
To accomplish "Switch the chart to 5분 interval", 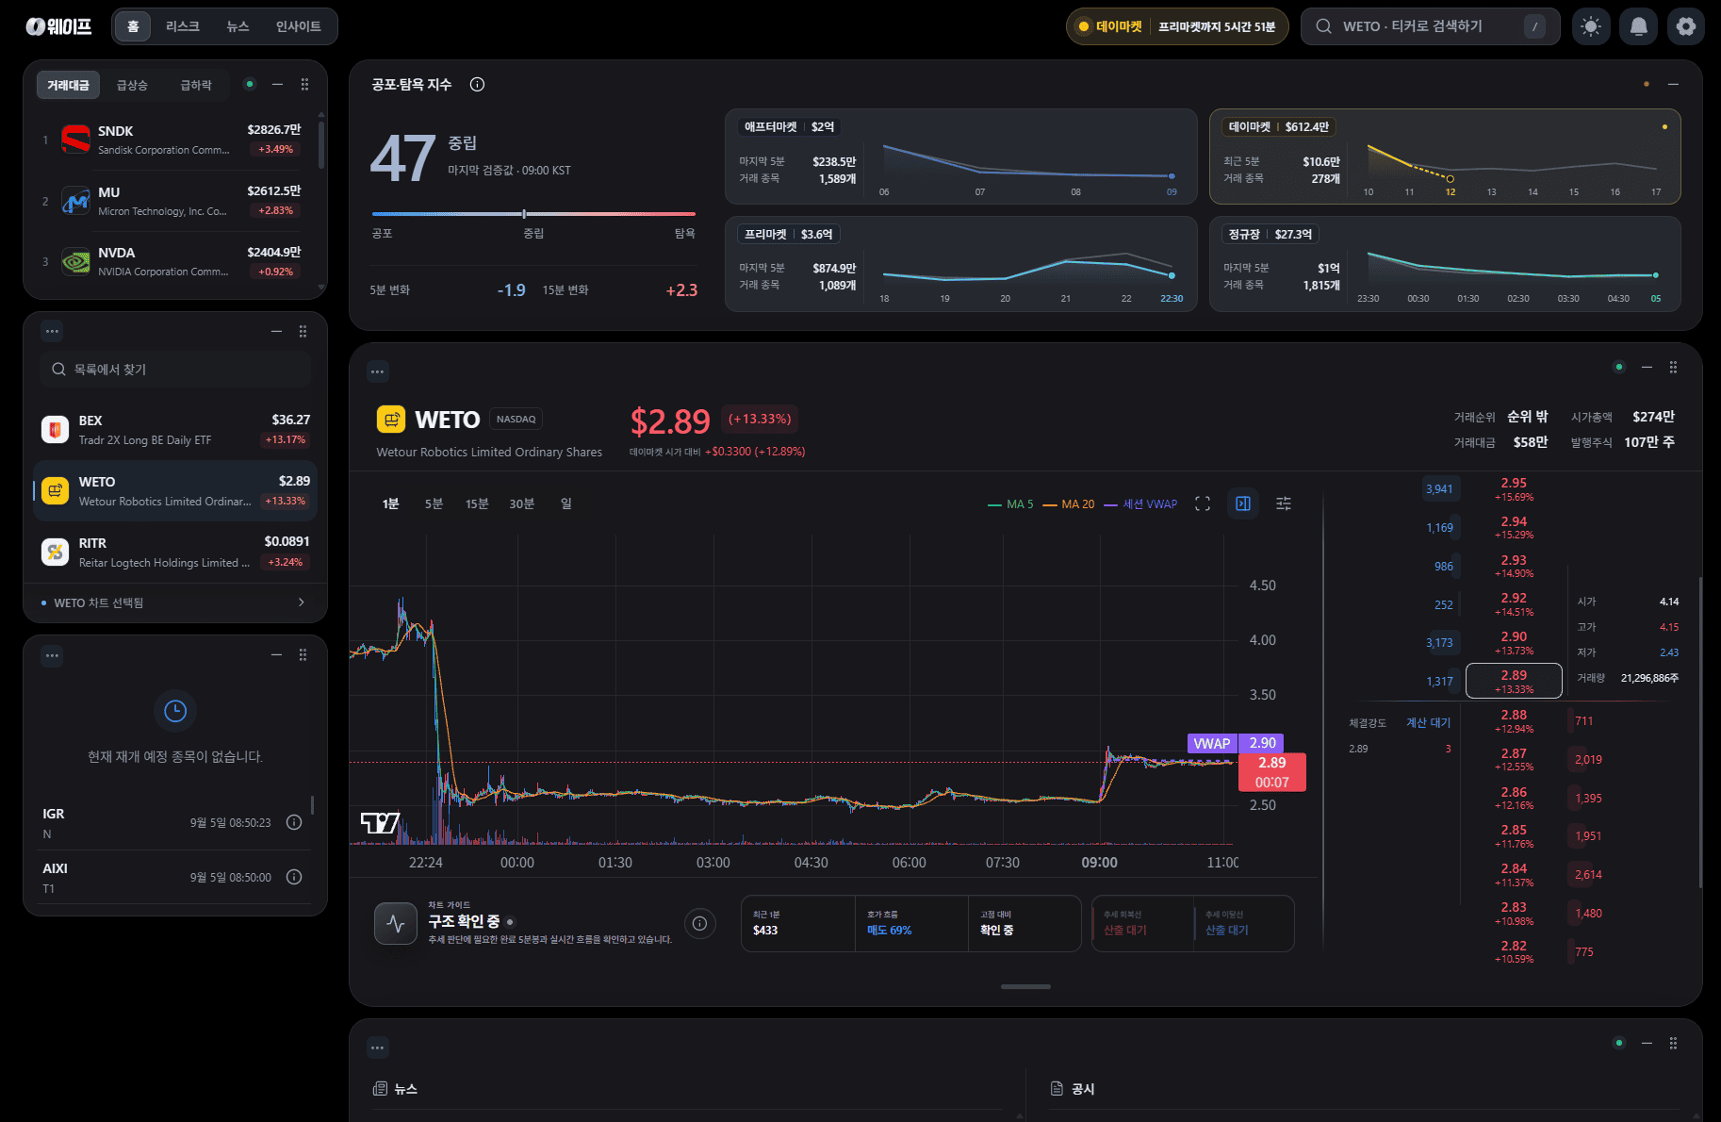I will pyautogui.click(x=434, y=504).
